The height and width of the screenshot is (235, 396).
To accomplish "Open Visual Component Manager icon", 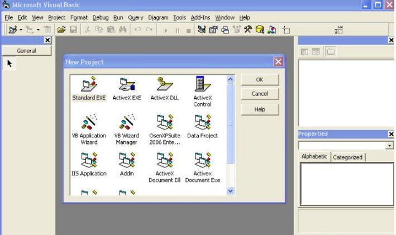I will (x=271, y=30).
